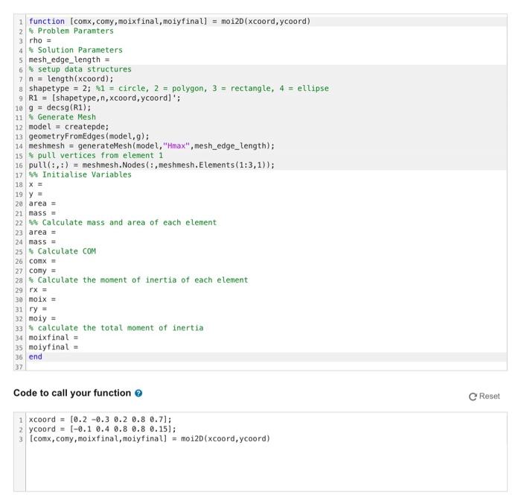Click the 'model = createpde;' line

point(68,127)
